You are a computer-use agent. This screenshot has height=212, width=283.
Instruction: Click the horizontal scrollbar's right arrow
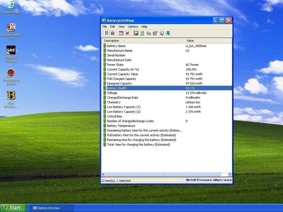pos(230,174)
